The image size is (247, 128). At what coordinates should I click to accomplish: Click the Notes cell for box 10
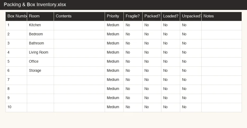click(221, 107)
